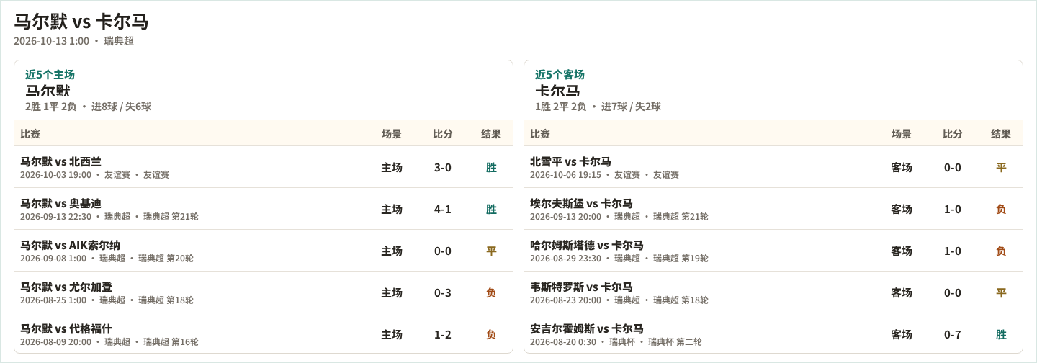Click team name 马尔默 in home card

pyautogui.click(x=48, y=91)
